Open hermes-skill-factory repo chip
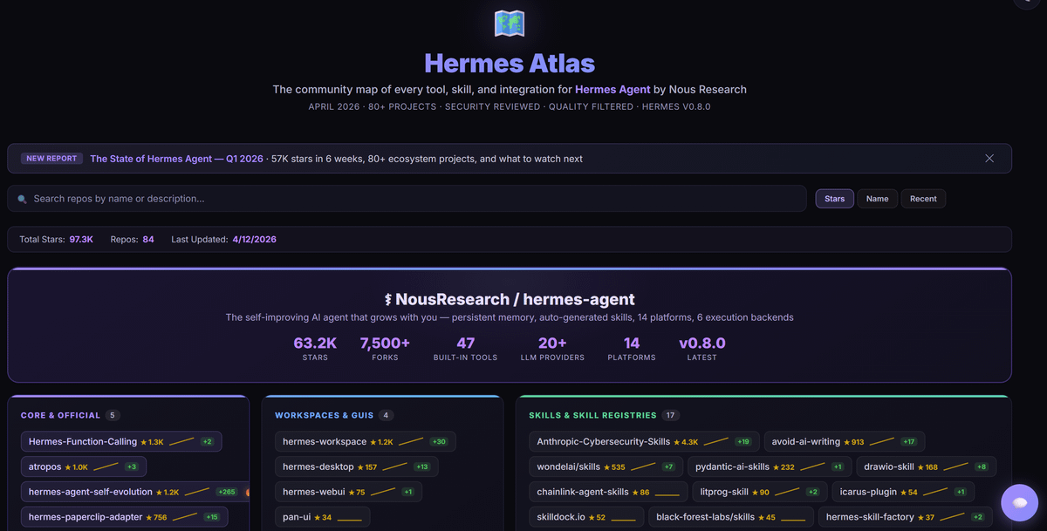Screen dimensions: 1047x531 pos(905,517)
